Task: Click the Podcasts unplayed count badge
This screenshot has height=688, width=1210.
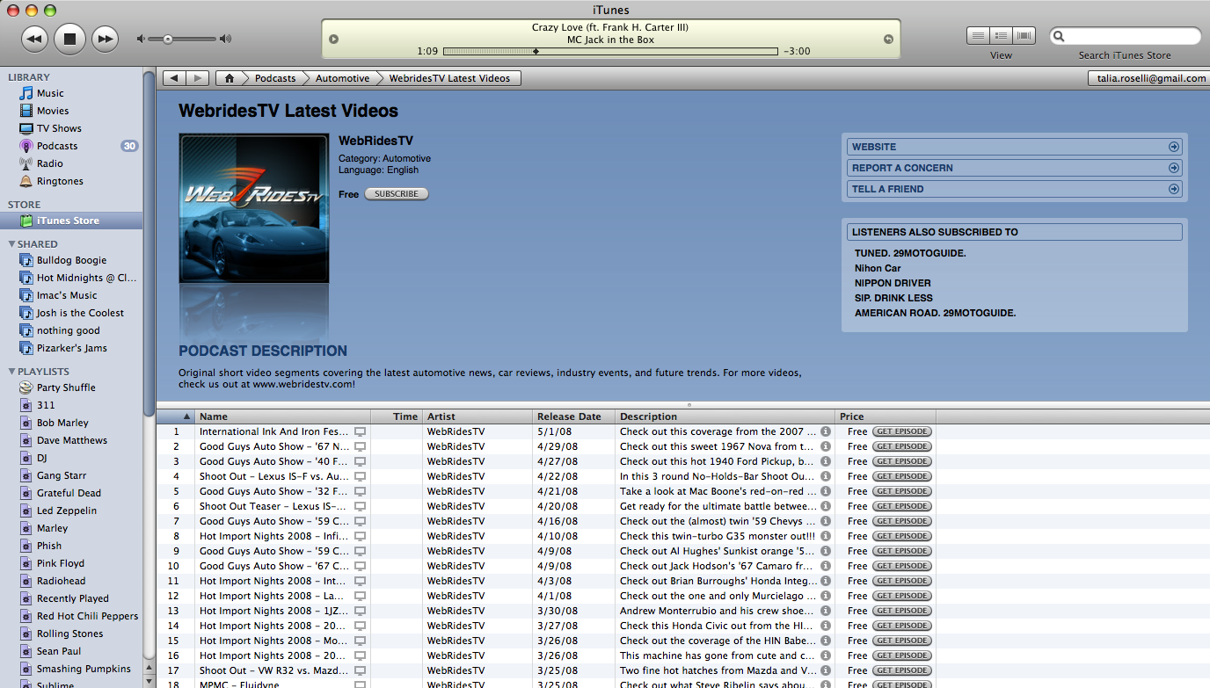Action: pyautogui.click(x=129, y=146)
